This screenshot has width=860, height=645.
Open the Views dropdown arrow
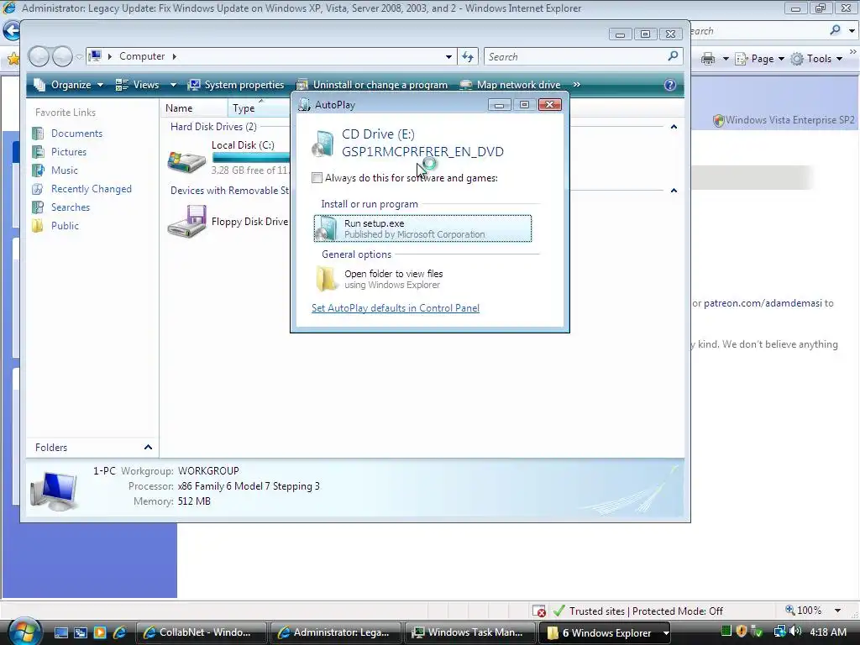pyautogui.click(x=173, y=85)
